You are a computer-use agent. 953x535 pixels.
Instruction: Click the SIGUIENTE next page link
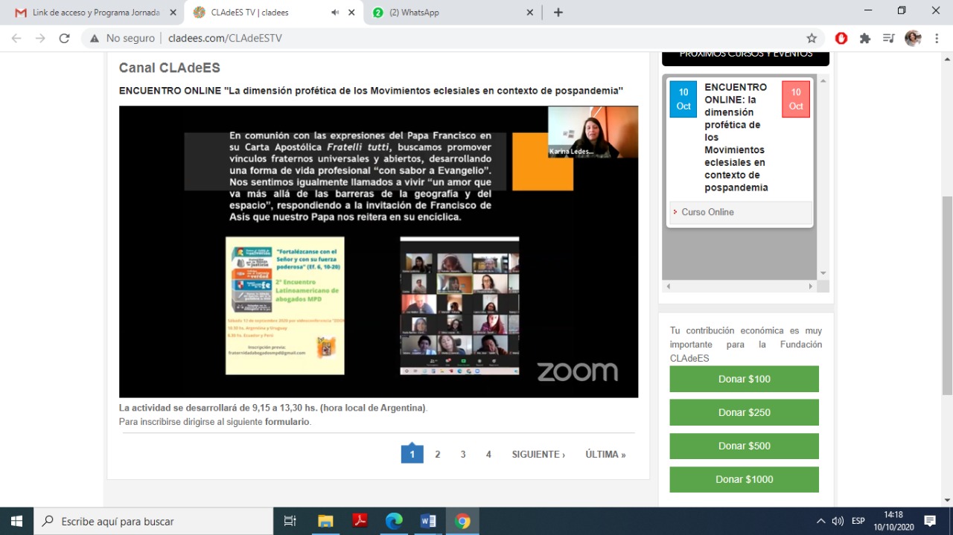point(538,454)
